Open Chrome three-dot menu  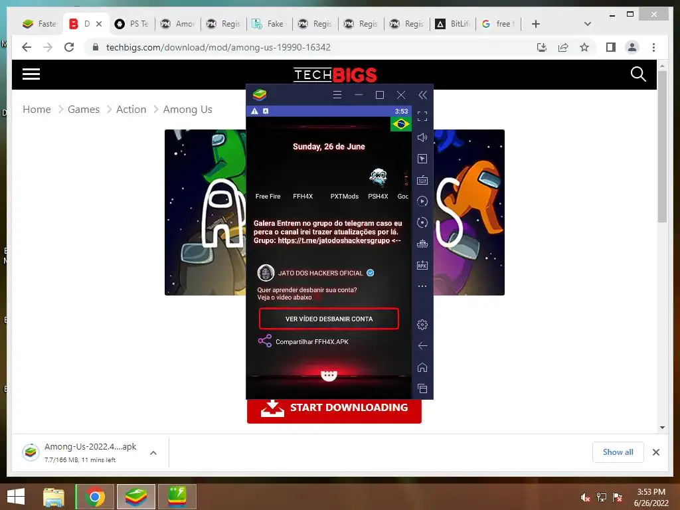(x=653, y=47)
